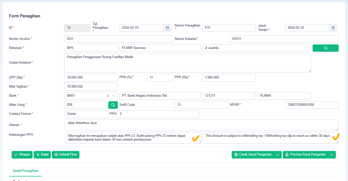Click Cetak Surat Pengantar print button
348x181 pixels.
click(x=253, y=154)
